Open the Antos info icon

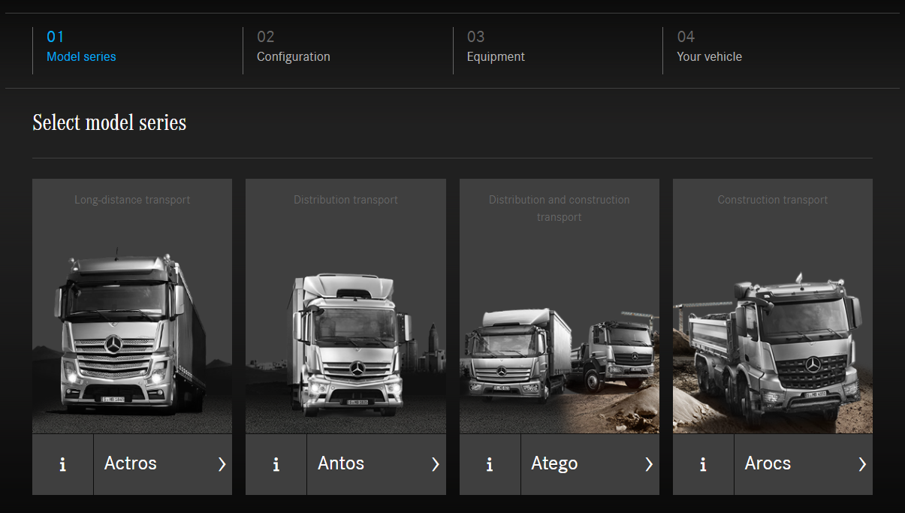pyautogui.click(x=276, y=464)
